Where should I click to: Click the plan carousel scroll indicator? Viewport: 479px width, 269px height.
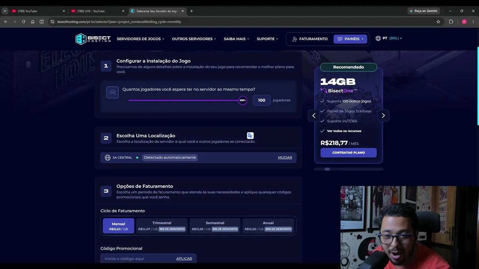tap(327, 169)
